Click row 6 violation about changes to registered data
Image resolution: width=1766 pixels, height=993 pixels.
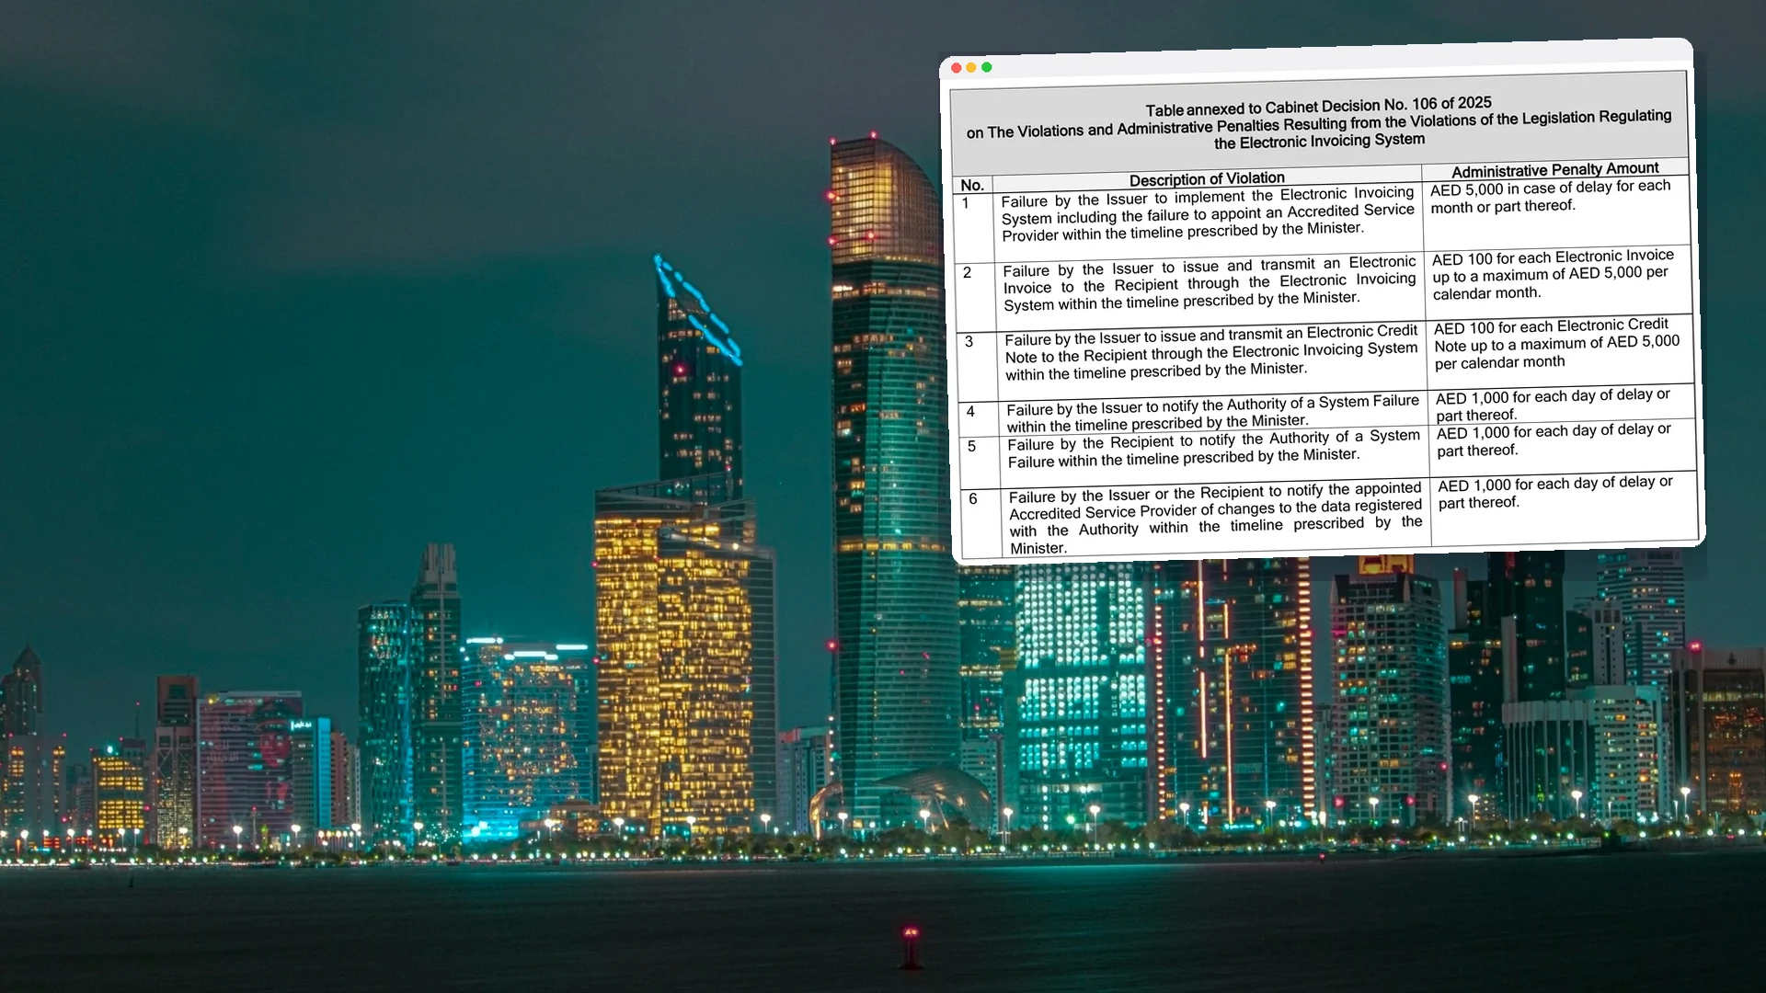tap(1216, 519)
